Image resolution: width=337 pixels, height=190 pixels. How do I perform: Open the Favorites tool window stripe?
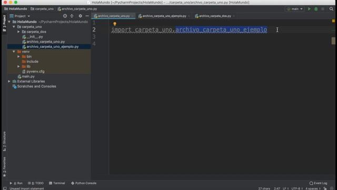point(4,167)
